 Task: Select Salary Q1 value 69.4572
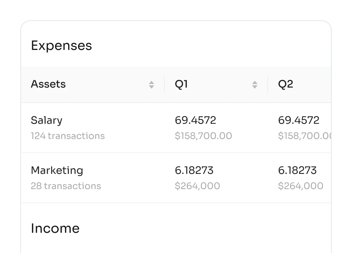tap(195, 120)
